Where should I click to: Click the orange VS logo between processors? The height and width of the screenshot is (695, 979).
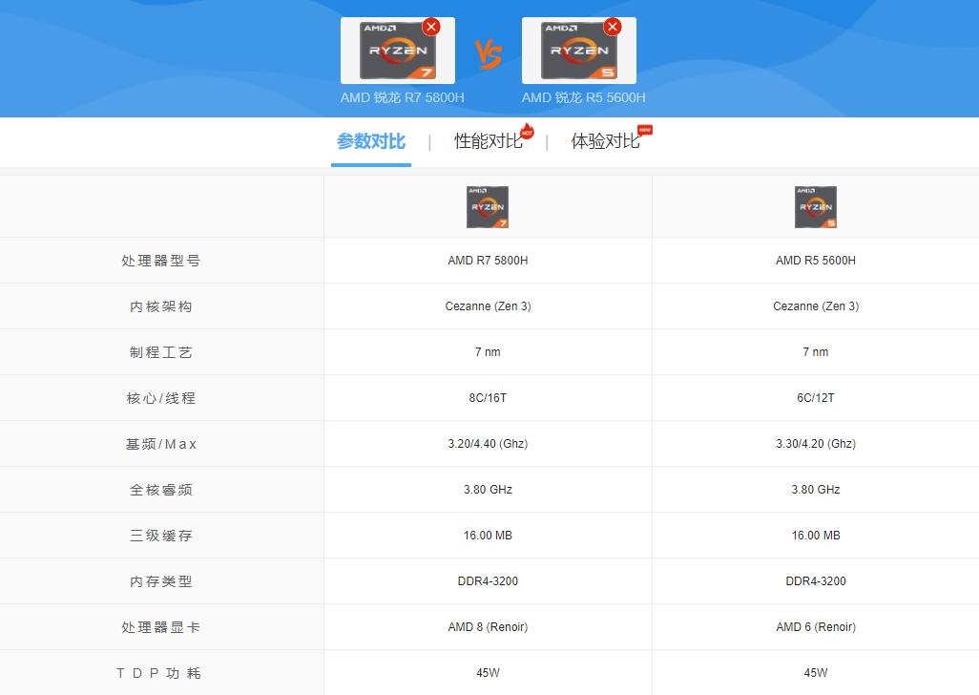[x=489, y=54]
